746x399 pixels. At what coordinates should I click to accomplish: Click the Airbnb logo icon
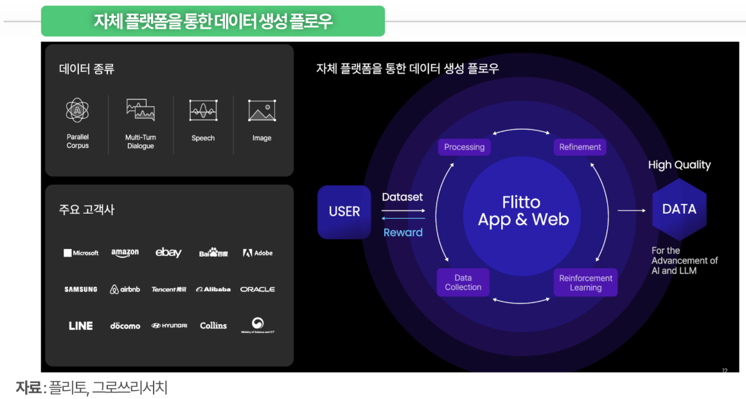click(x=125, y=289)
